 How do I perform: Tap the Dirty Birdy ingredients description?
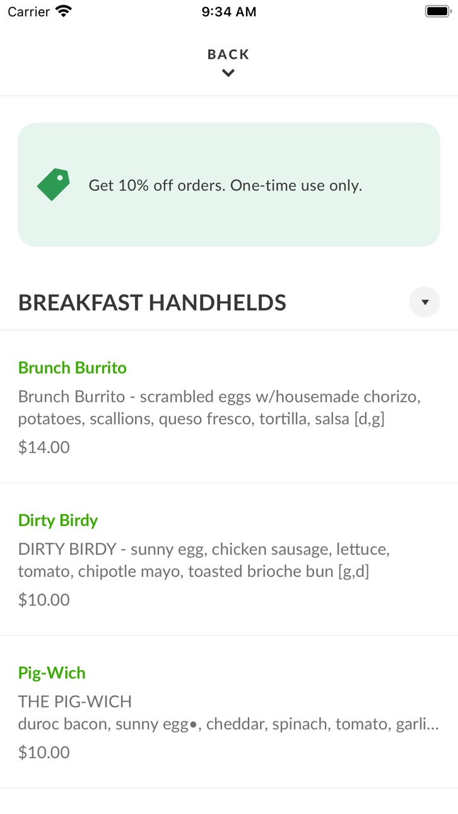pos(204,560)
